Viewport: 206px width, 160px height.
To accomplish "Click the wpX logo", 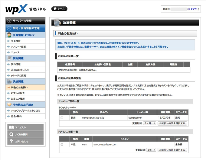I will [16, 9].
